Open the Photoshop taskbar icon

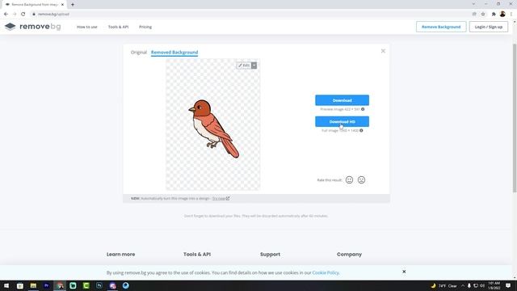(99, 285)
